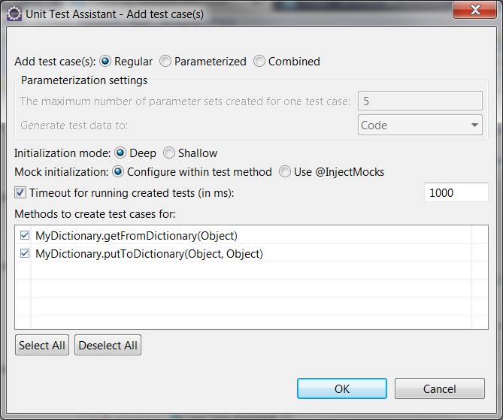
Task: Select the Combined test case option
Action: point(259,62)
